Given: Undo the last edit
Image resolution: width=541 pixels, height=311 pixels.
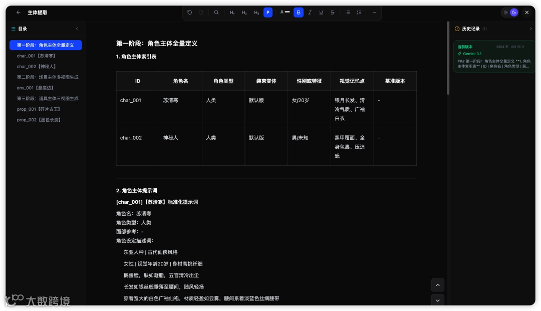Looking at the screenshot, I should pyautogui.click(x=190, y=13).
